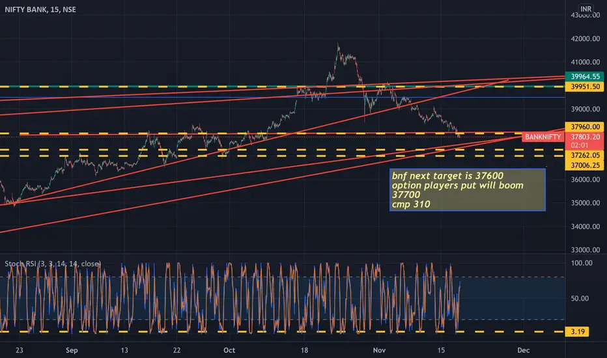Click the Oct date axis label
This screenshot has width=607, height=358.
(229, 350)
